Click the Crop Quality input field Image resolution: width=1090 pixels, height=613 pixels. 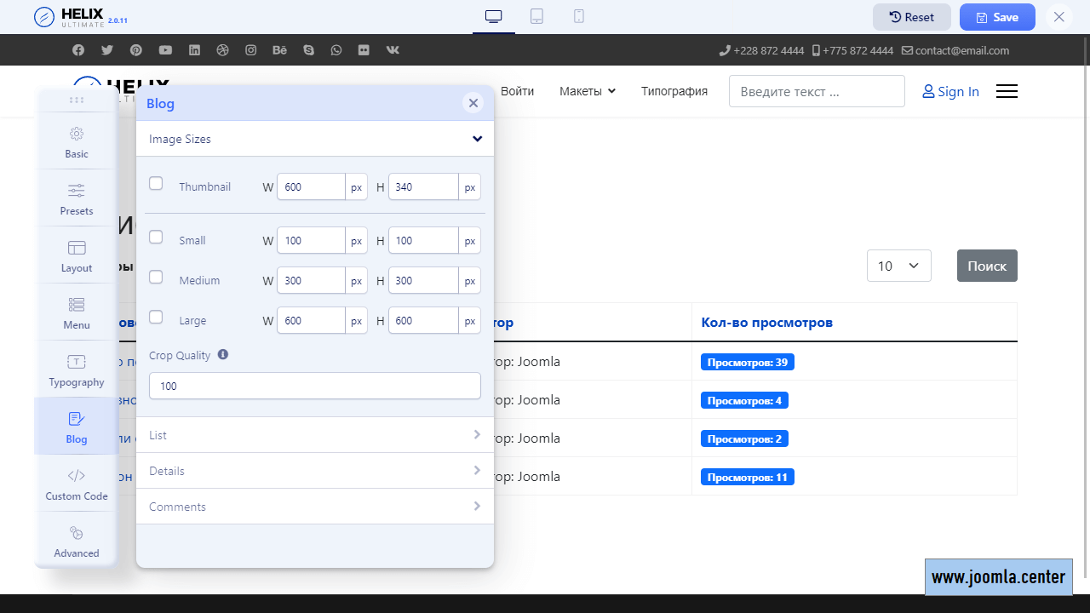click(x=315, y=386)
